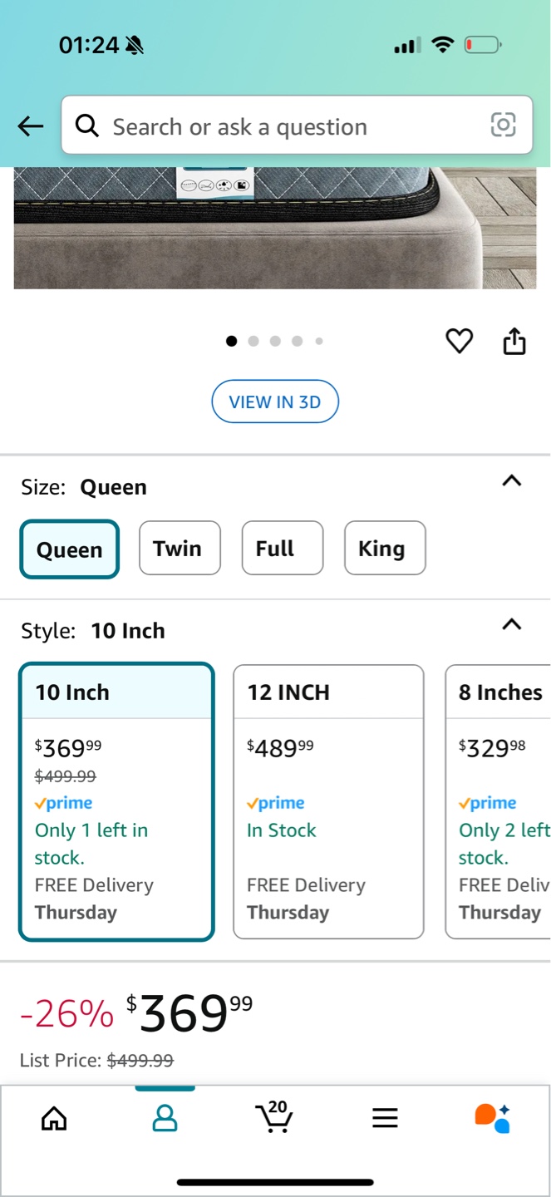Tap the back arrow icon
Screen dimensions: 551x1197
[x=31, y=126]
